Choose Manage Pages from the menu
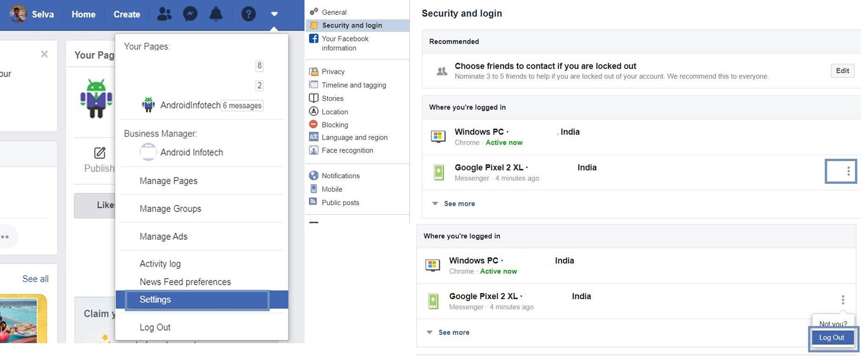 (168, 181)
